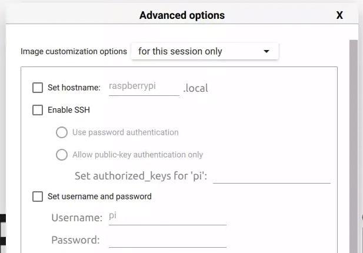363x253 pixels.
Task: Select Use password authentication radio option
Action: pyautogui.click(x=61, y=132)
